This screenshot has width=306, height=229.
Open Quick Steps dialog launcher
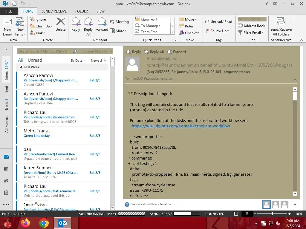coord(175,40)
